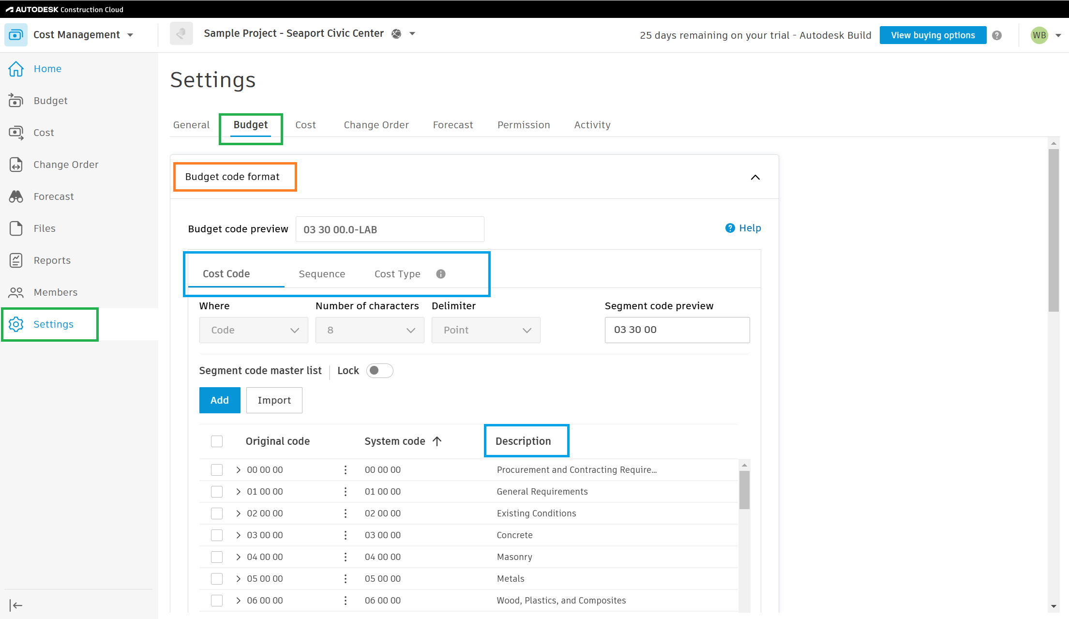Viewport: 1069px width, 619px height.
Task: Open the Cost Management module dropdown
Action: point(130,35)
